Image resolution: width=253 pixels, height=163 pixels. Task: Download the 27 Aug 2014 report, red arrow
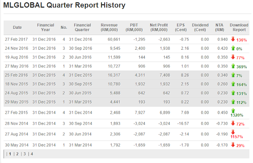click(233, 132)
